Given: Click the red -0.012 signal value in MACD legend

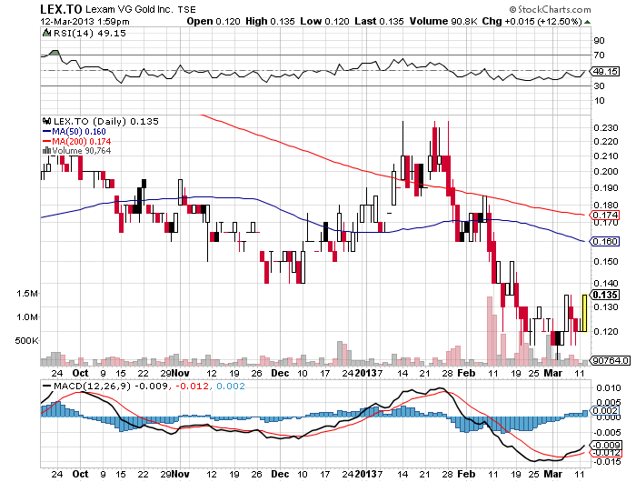Looking at the screenshot, I should (191, 387).
